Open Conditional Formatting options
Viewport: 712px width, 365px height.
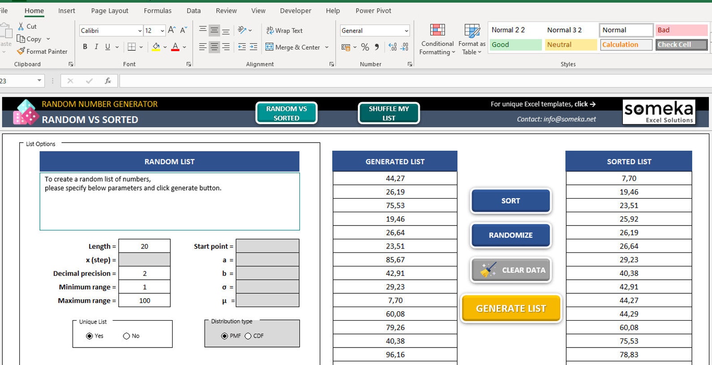point(437,39)
